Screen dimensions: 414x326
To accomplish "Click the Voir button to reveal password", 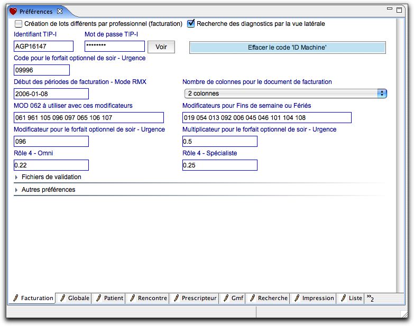I will (161, 47).
